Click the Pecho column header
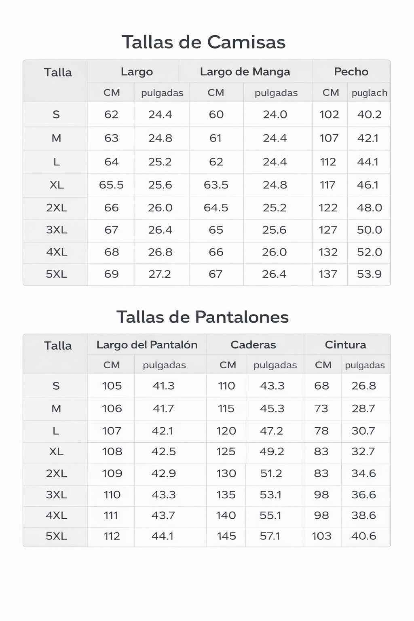This screenshot has height=621, width=414. pyautogui.click(x=351, y=72)
